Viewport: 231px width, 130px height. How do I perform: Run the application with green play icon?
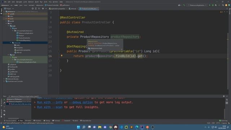210,5
